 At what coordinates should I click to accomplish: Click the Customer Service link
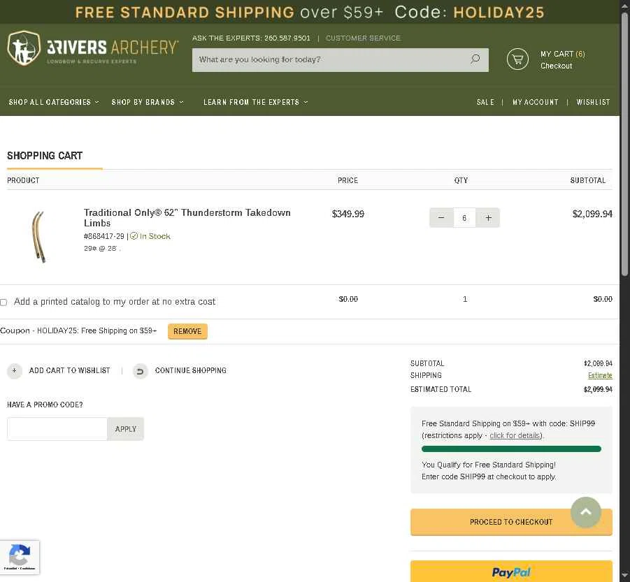pyautogui.click(x=363, y=38)
